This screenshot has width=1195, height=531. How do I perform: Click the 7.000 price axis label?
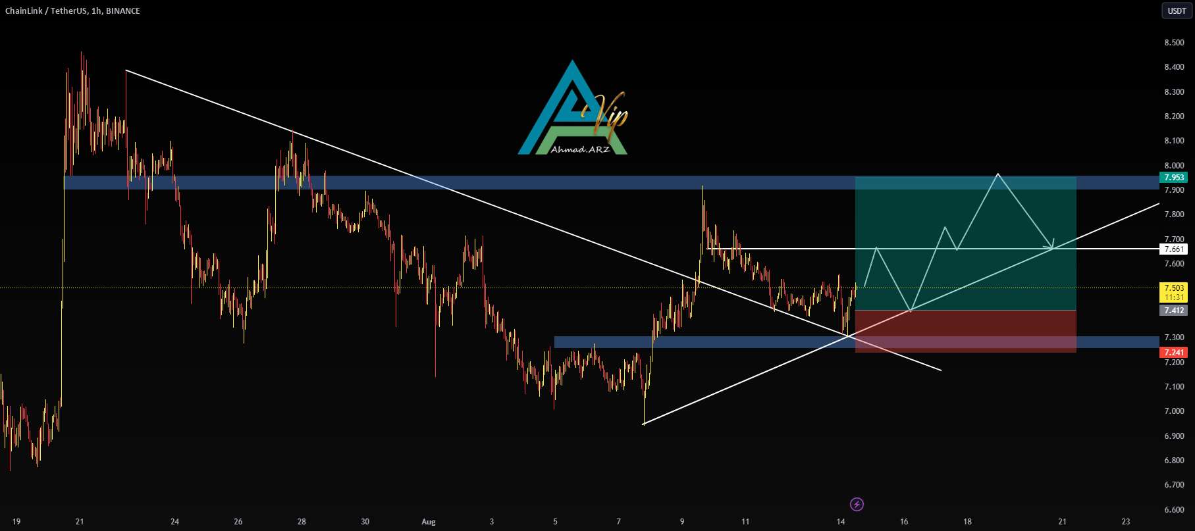point(1174,411)
